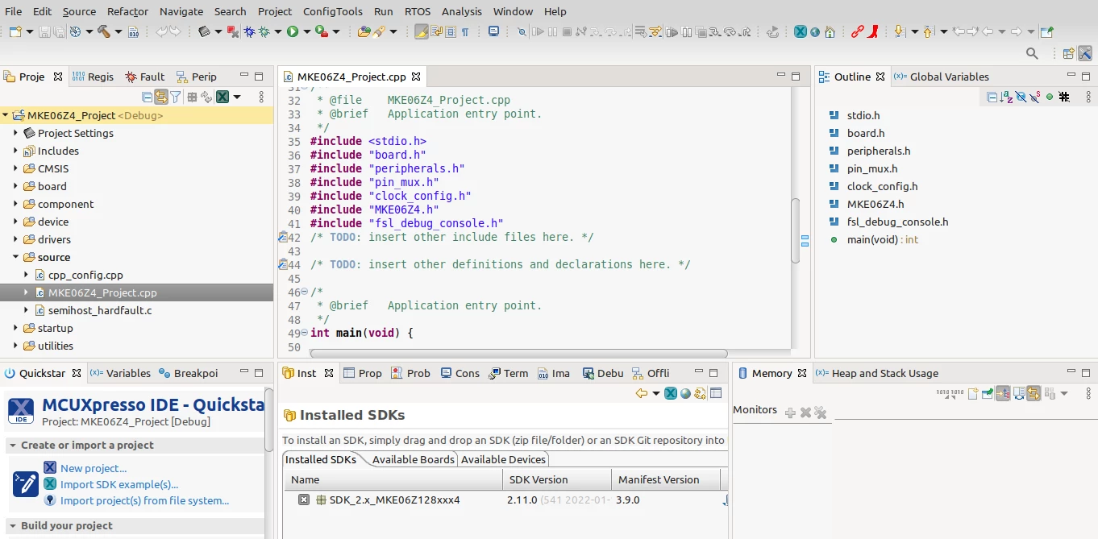The height and width of the screenshot is (539, 1098).
Task: Click the SDK Version column header
Action: pyautogui.click(x=556, y=479)
